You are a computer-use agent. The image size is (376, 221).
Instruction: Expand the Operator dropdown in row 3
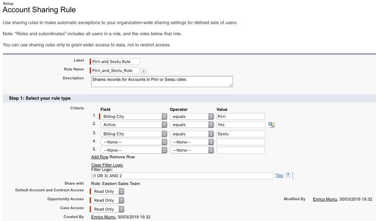point(192,134)
